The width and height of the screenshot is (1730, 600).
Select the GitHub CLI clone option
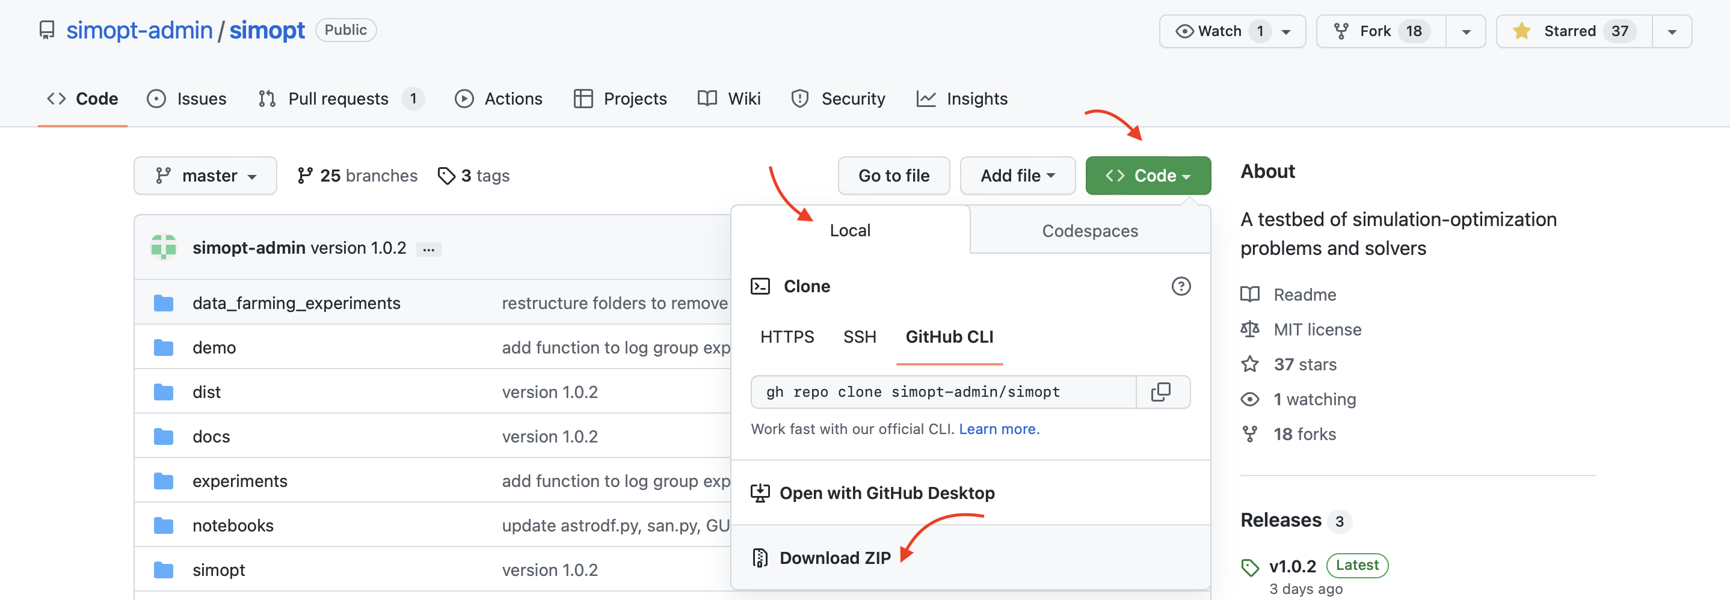click(949, 337)
